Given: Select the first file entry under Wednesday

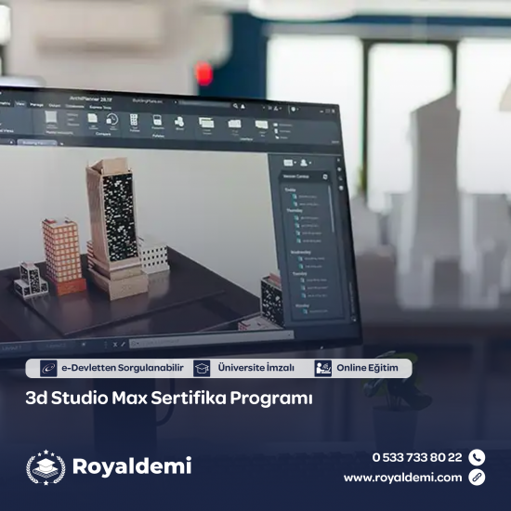Looking at the screenshot, I should [311, 259].
